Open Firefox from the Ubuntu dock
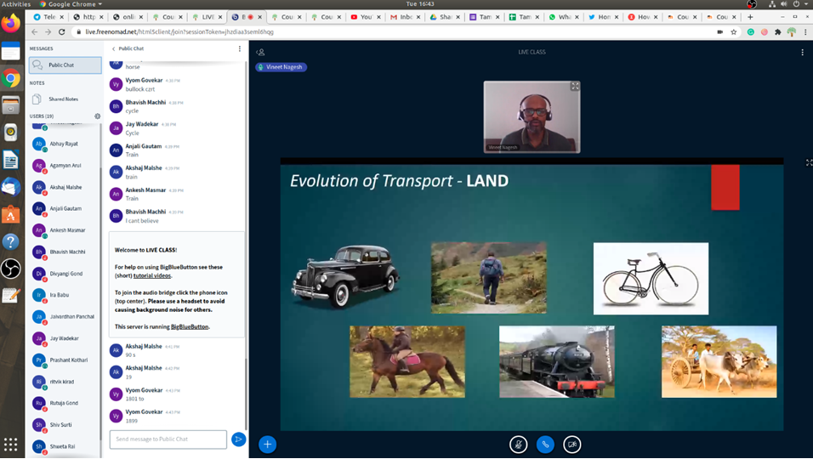 10,25
